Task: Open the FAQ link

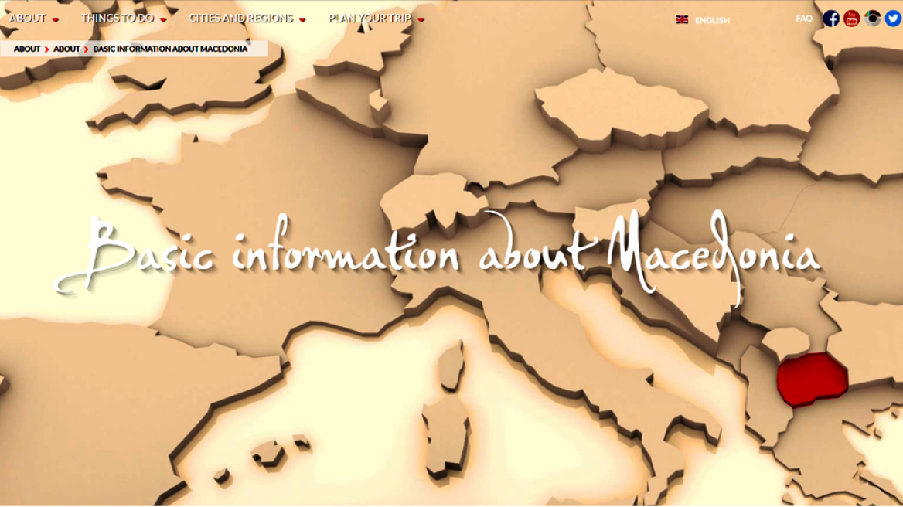Action: tap(804, 19)
